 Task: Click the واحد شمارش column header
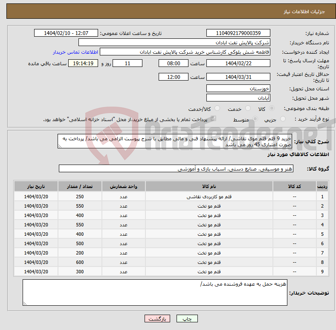tap(123, 186)
